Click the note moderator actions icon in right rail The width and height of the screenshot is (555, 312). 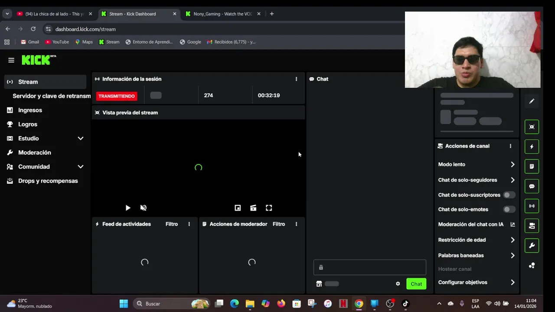[532, 166]
